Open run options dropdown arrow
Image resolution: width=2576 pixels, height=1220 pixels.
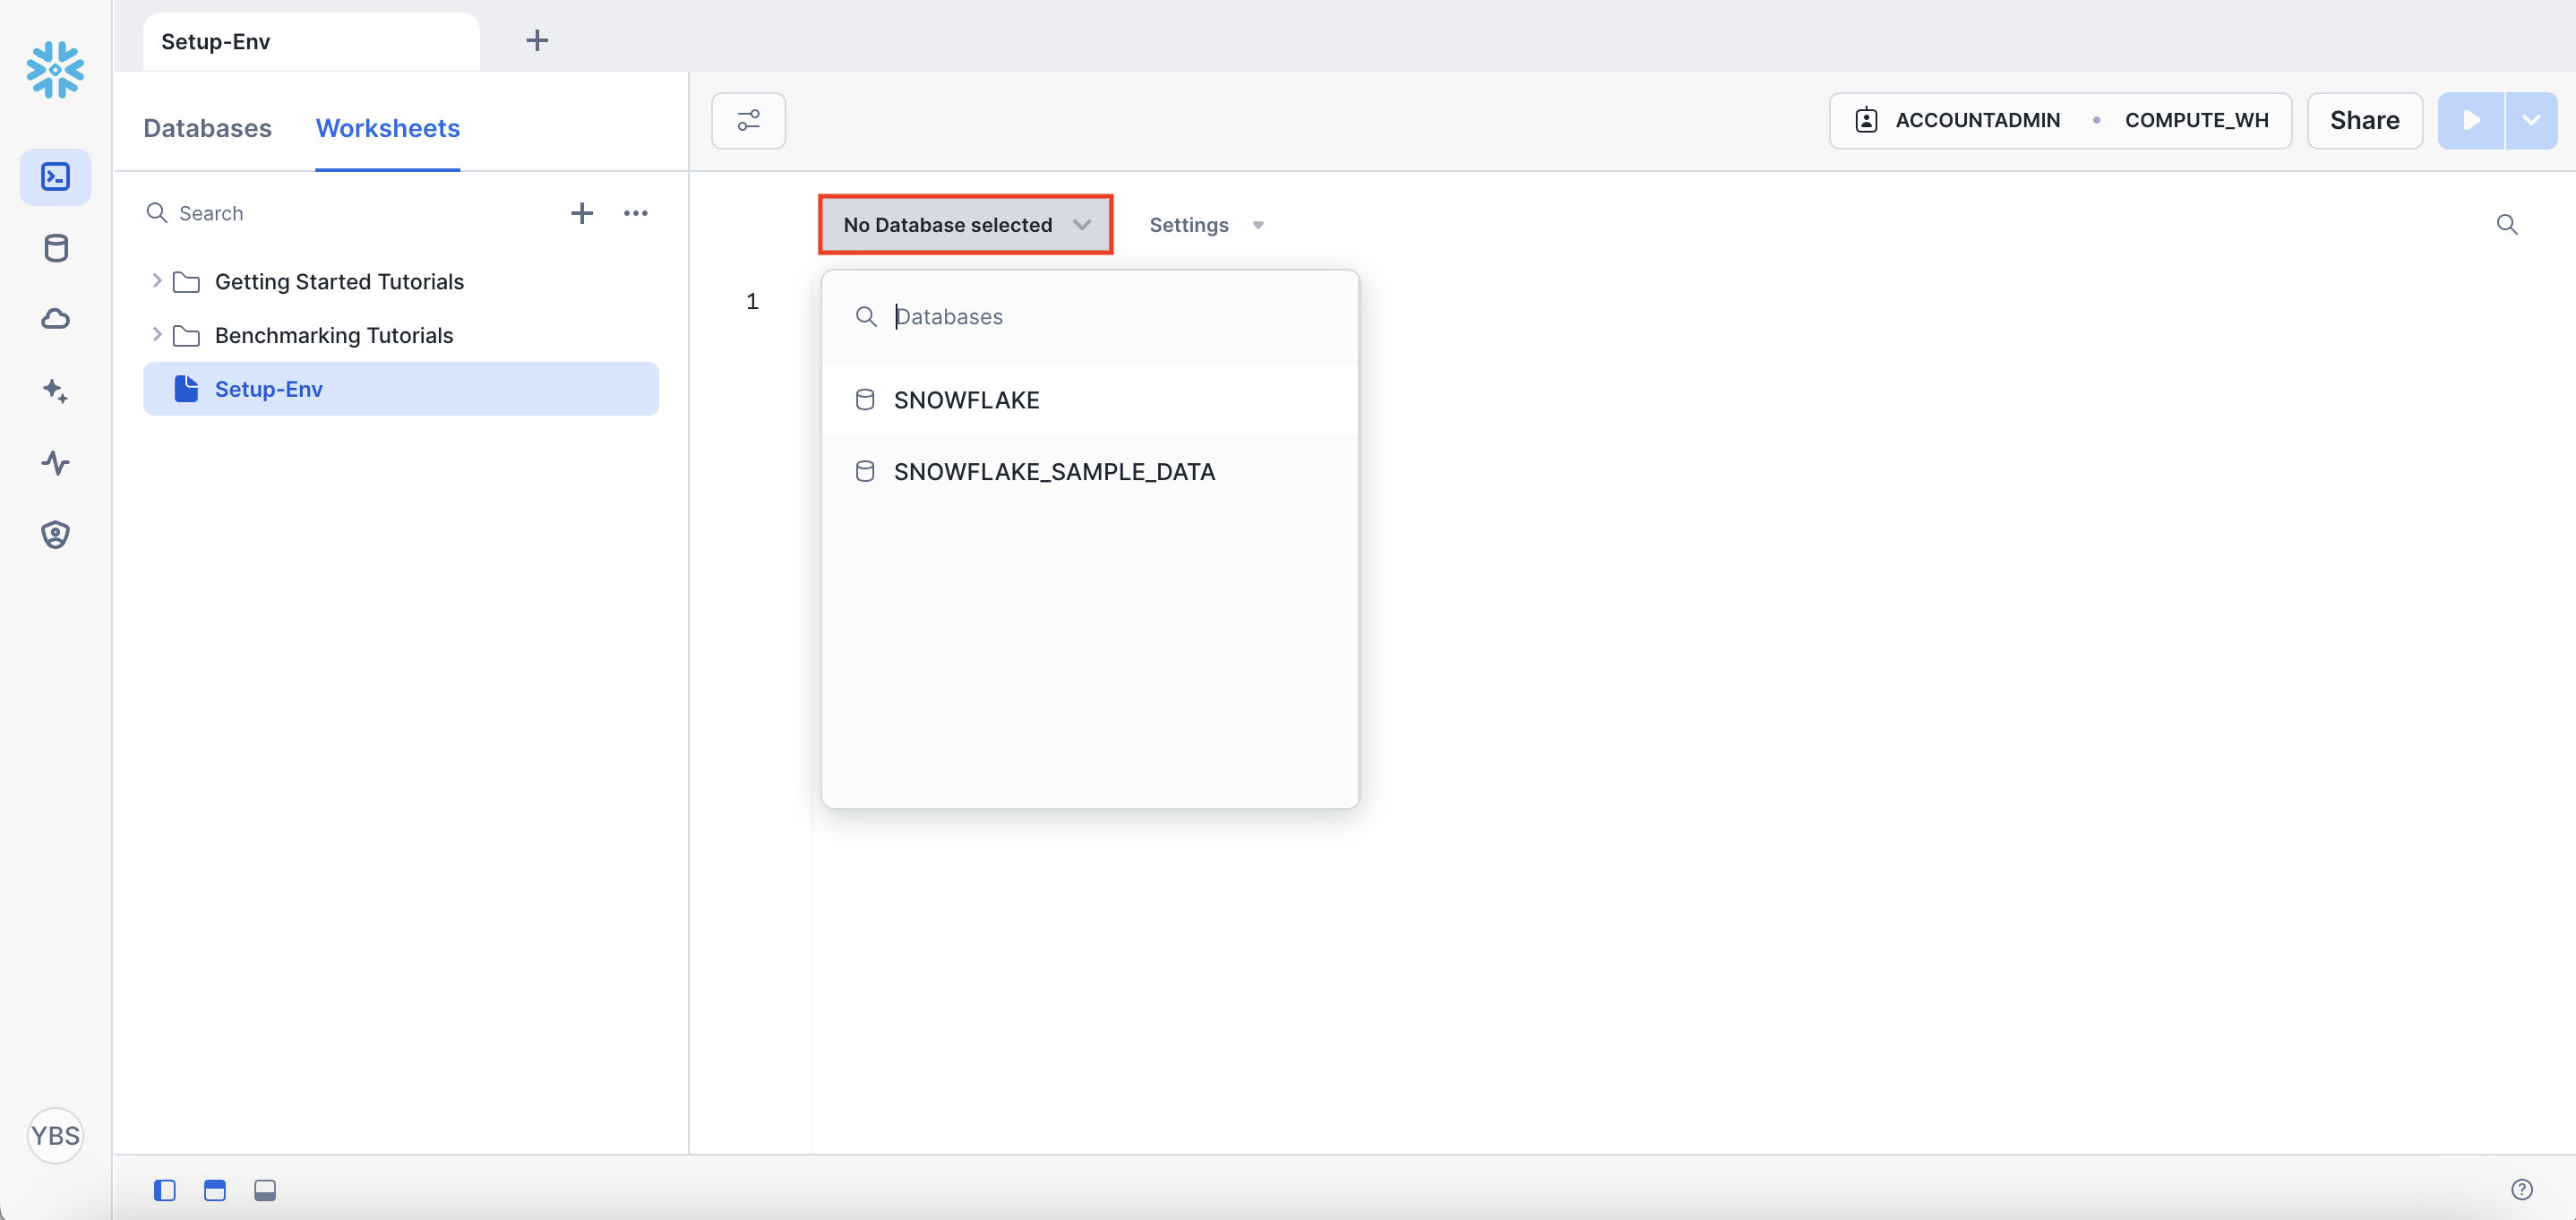tap(2531, 121)
